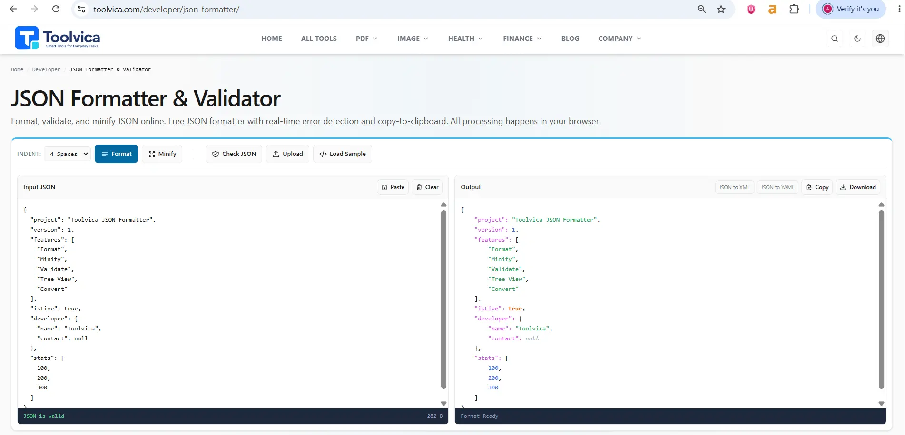This screenshot has height=435, width=905.
Task: Go forward in browser history
Action: point(34,9)
